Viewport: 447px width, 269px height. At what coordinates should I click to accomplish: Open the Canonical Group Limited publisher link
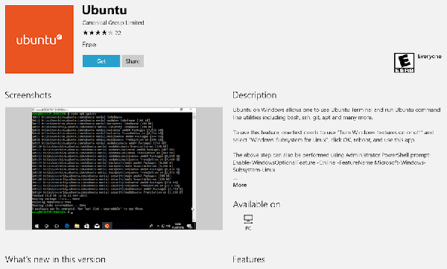pyautogui.click(x=113, y=22)
